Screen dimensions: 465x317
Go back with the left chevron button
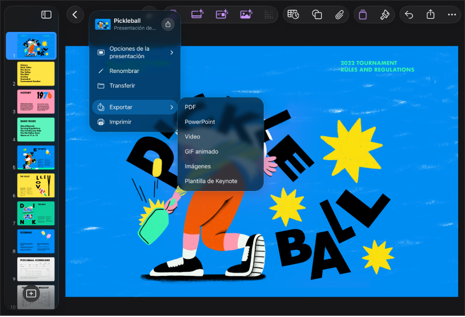click(x=75, y=15)
